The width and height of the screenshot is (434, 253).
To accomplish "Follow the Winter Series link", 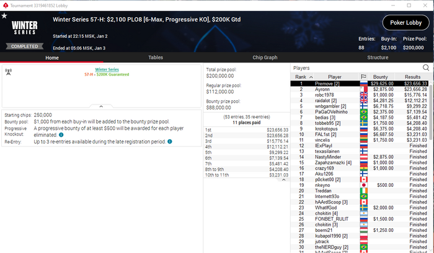I will [107, 69].
